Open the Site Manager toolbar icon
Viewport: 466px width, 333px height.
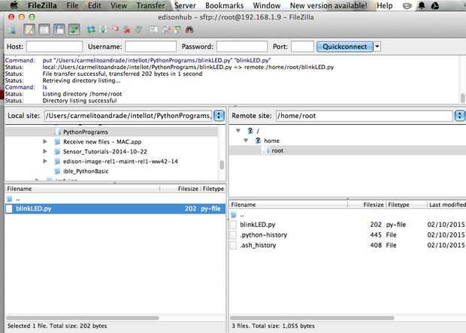click(x=13, y=30)
